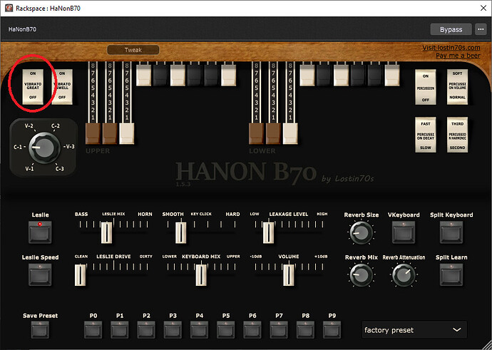
Task: Select C-3 on vibrato knob dial
Action: point(60,169)
